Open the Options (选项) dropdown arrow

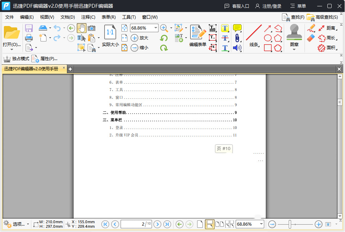[x=28, y=224]
